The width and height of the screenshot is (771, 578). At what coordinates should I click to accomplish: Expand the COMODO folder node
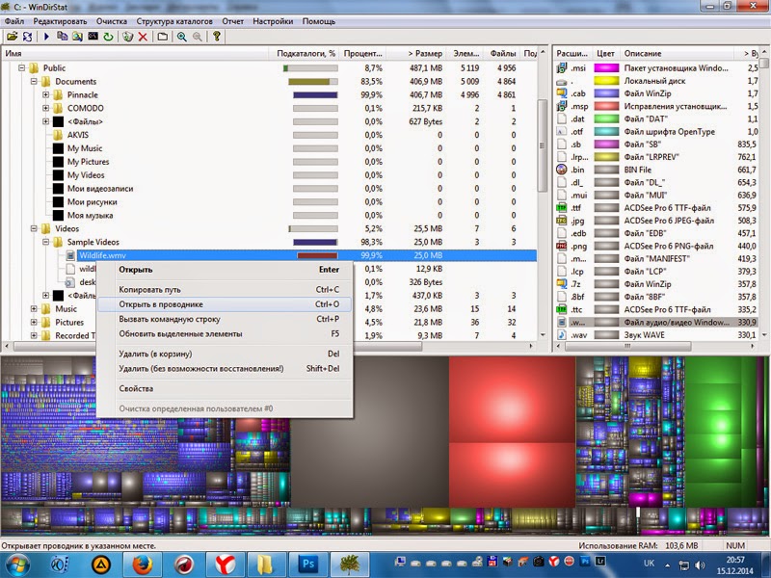pos(45,108)
